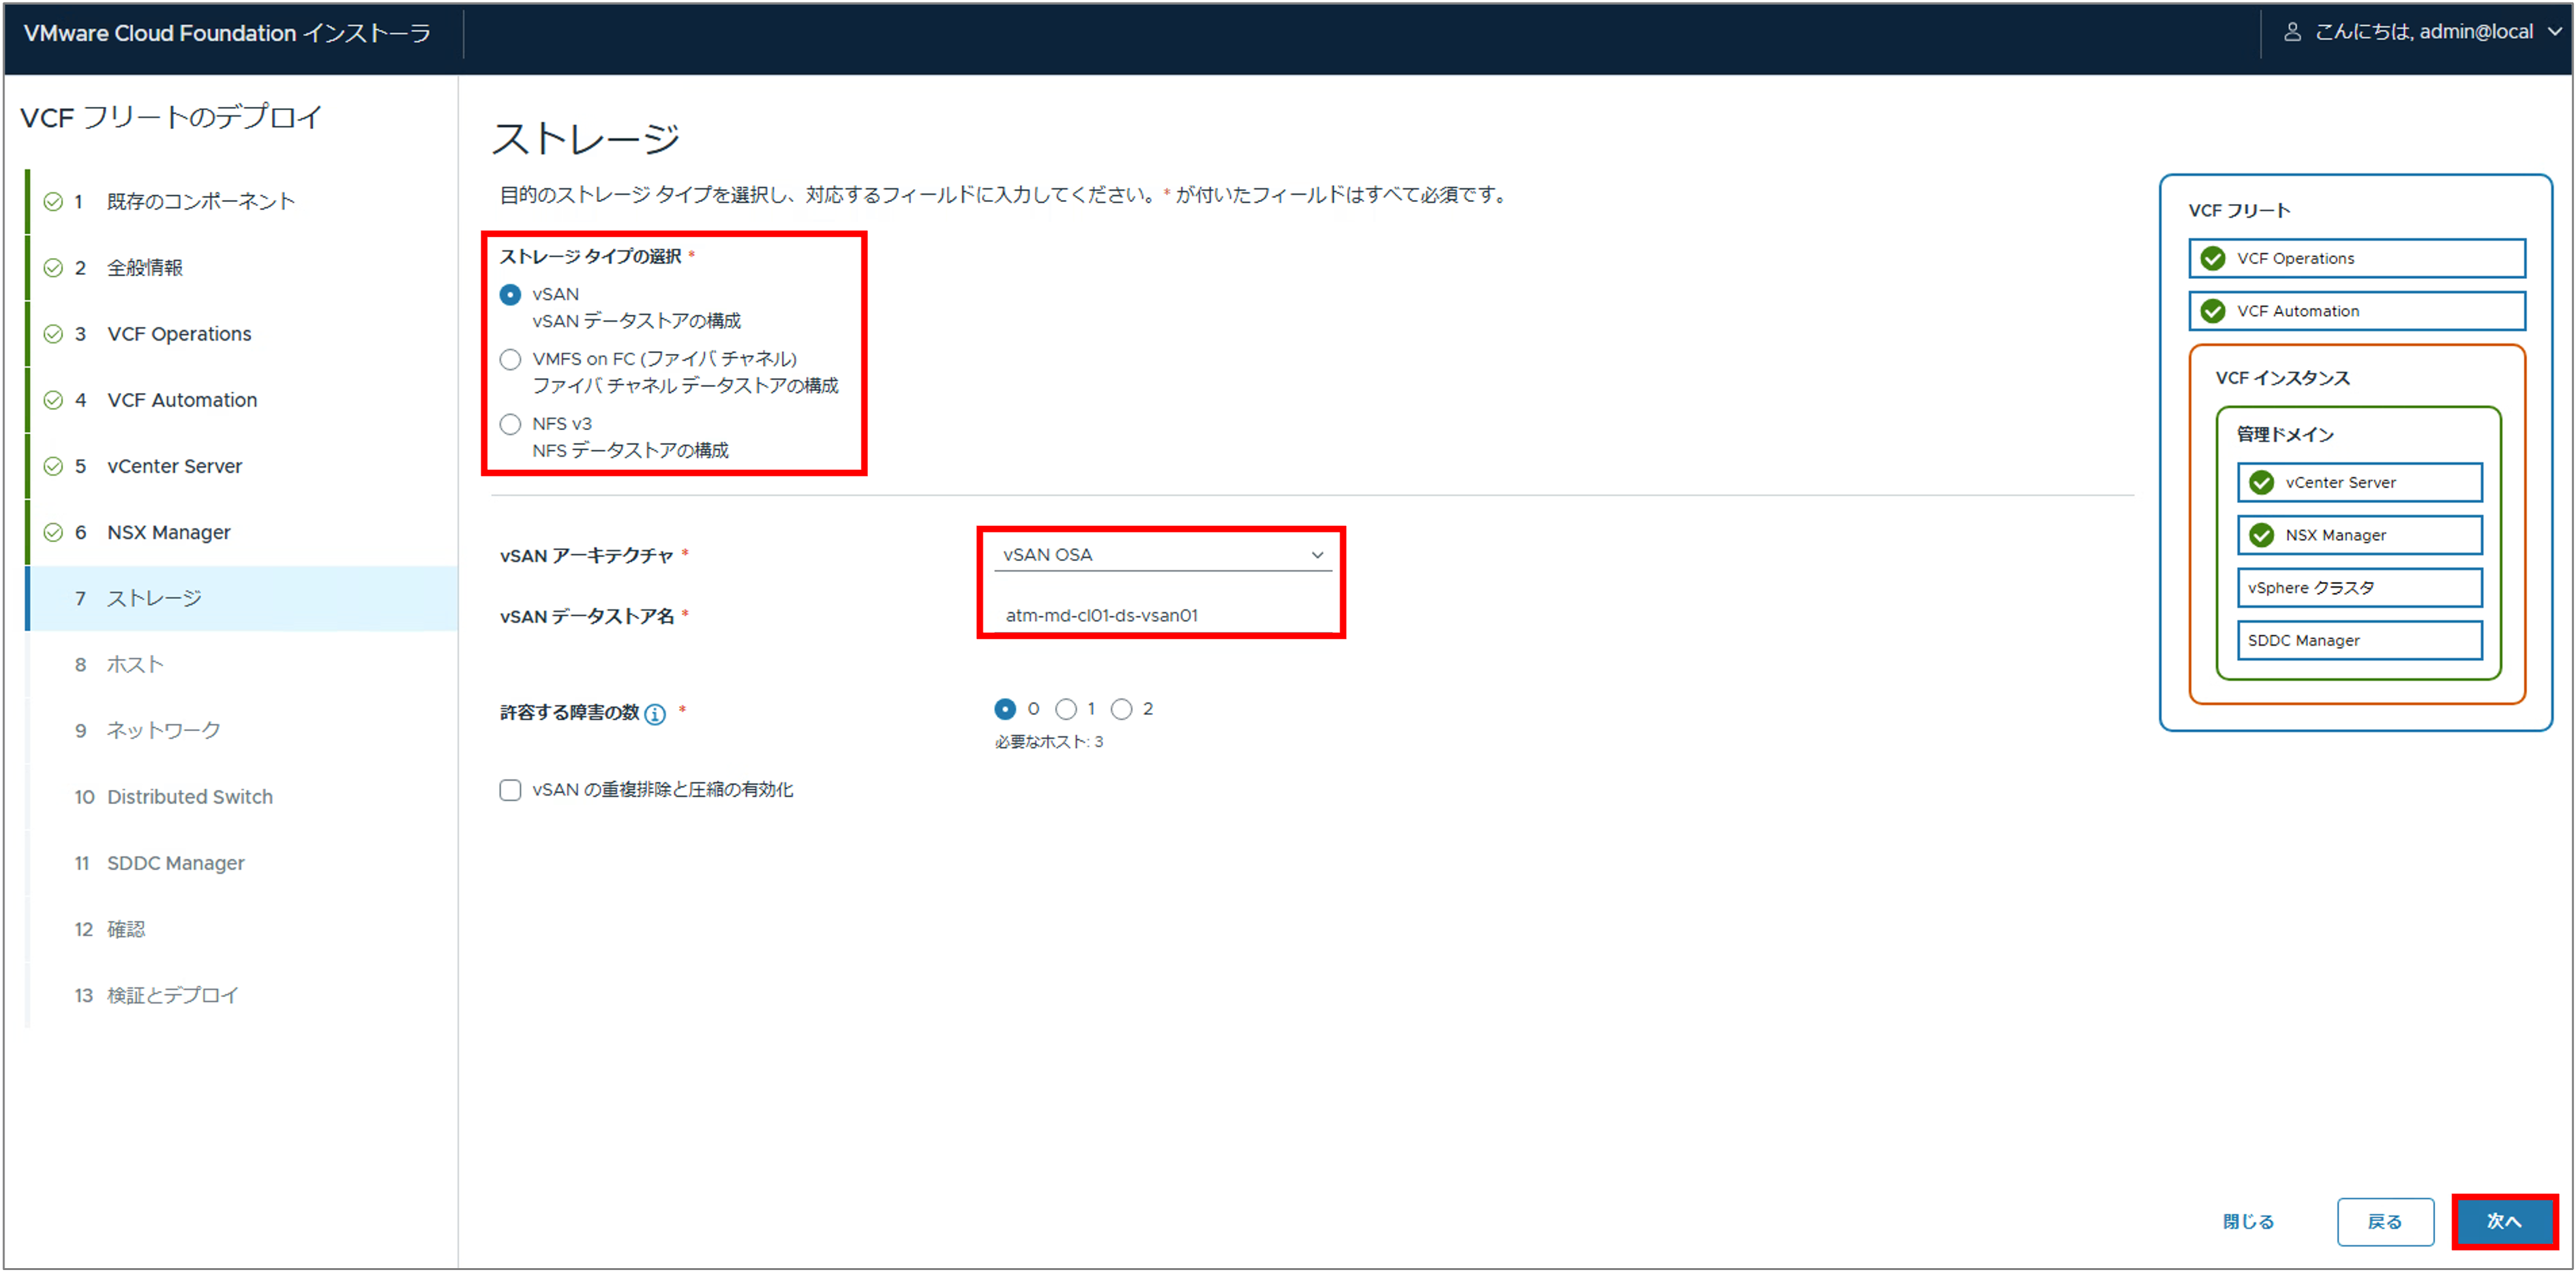
Task: Click the vSAN データストア名 input field
Action: 1162,616
